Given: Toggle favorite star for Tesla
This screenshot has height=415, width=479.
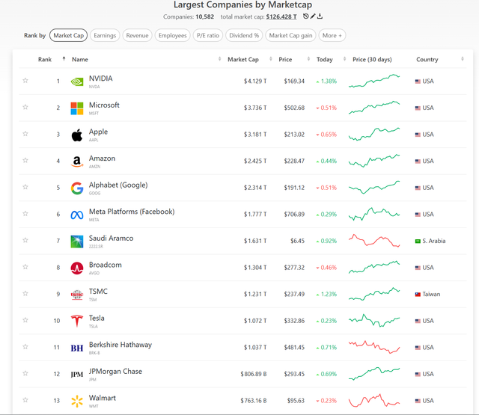Looking at the screenshot, I should [x=25, y=320].
